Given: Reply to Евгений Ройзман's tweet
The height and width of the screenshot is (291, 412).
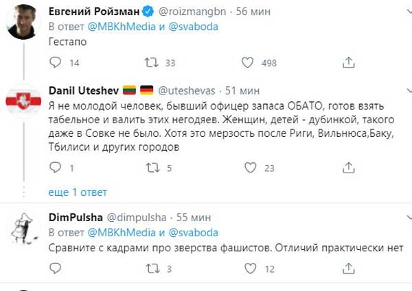Looking at the screenshot, I should tap(56, 63).
